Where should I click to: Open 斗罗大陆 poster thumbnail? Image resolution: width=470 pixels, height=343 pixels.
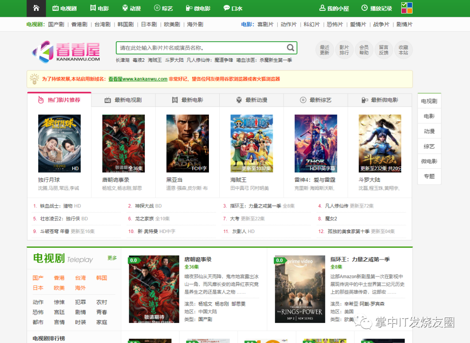380,143
